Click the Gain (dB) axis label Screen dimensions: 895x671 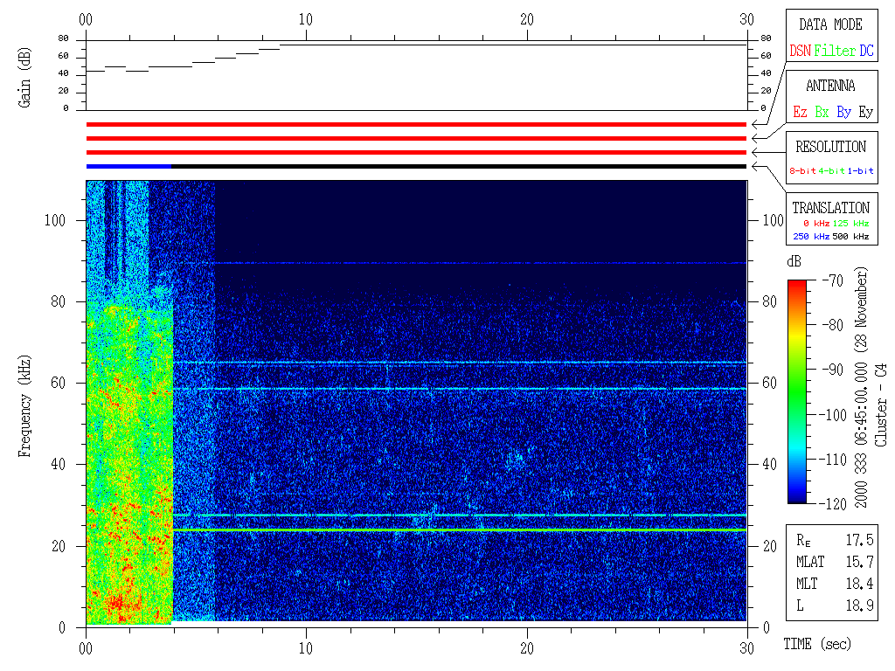point(25,78)
